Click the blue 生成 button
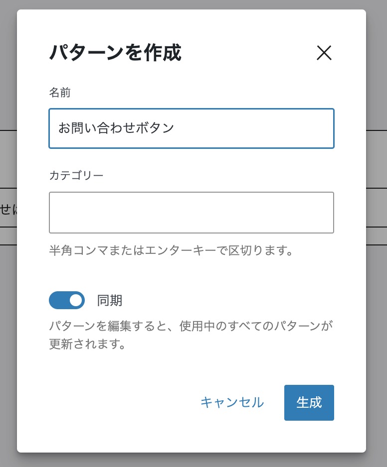This screenshot has width=387, height=467. click(x=309, y=403)
